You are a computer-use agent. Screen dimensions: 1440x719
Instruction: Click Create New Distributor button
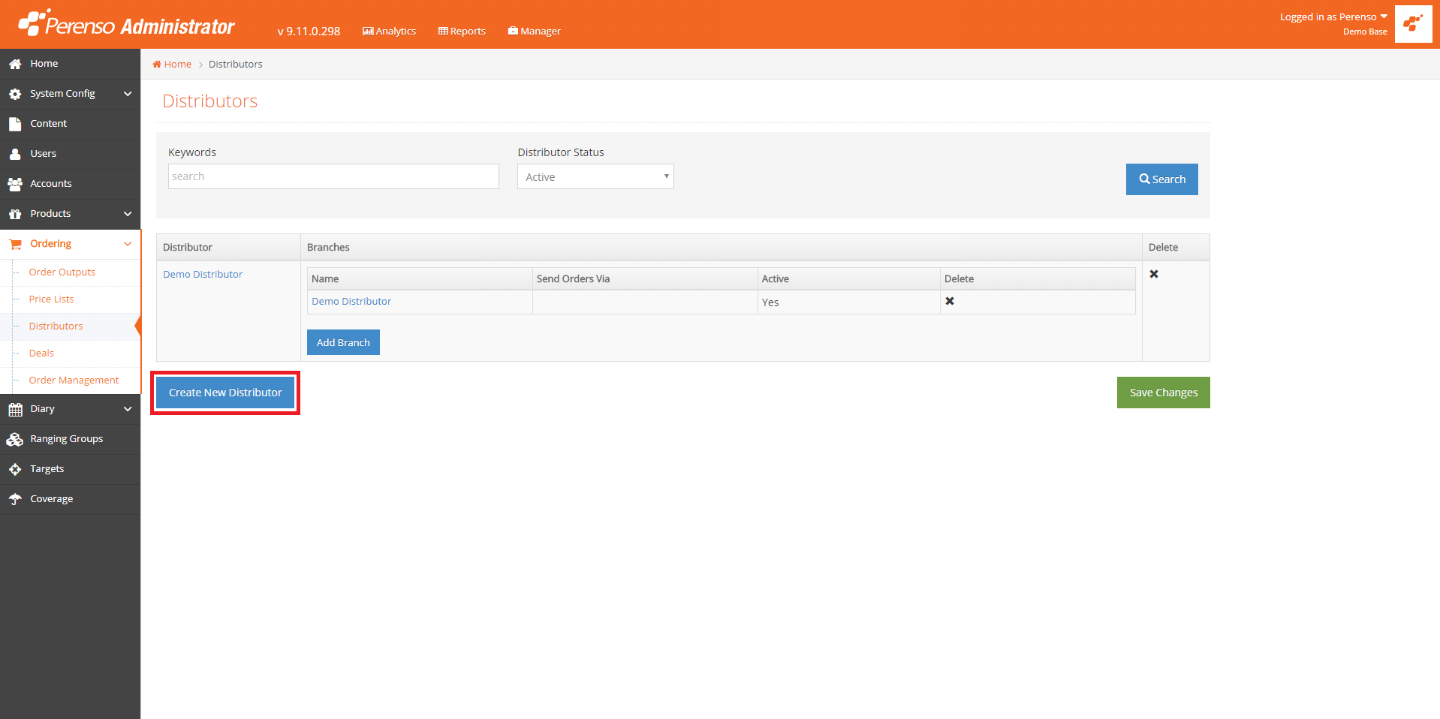pyautogui.click(x=225, y=393)
